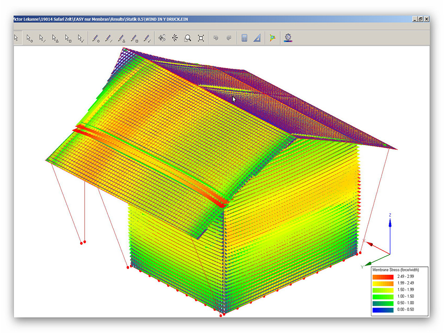Toggle the colored stress rendering icon
Screen dimensions: 444x333
273,38
